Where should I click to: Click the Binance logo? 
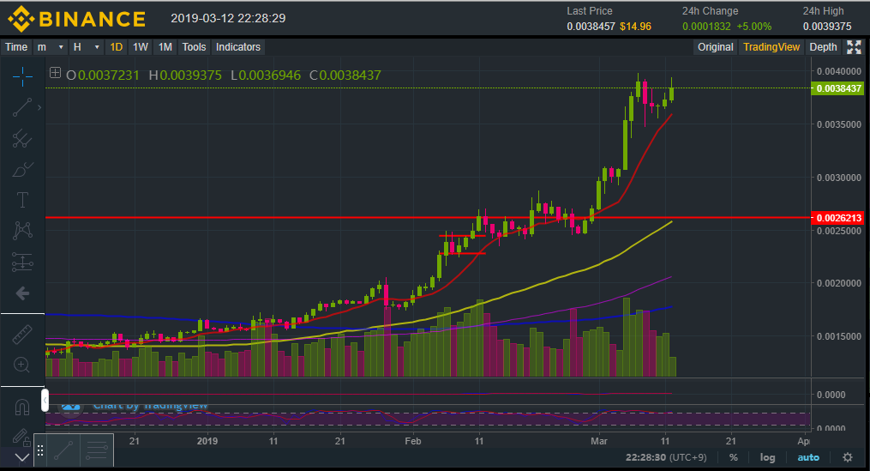coord(77,18)
